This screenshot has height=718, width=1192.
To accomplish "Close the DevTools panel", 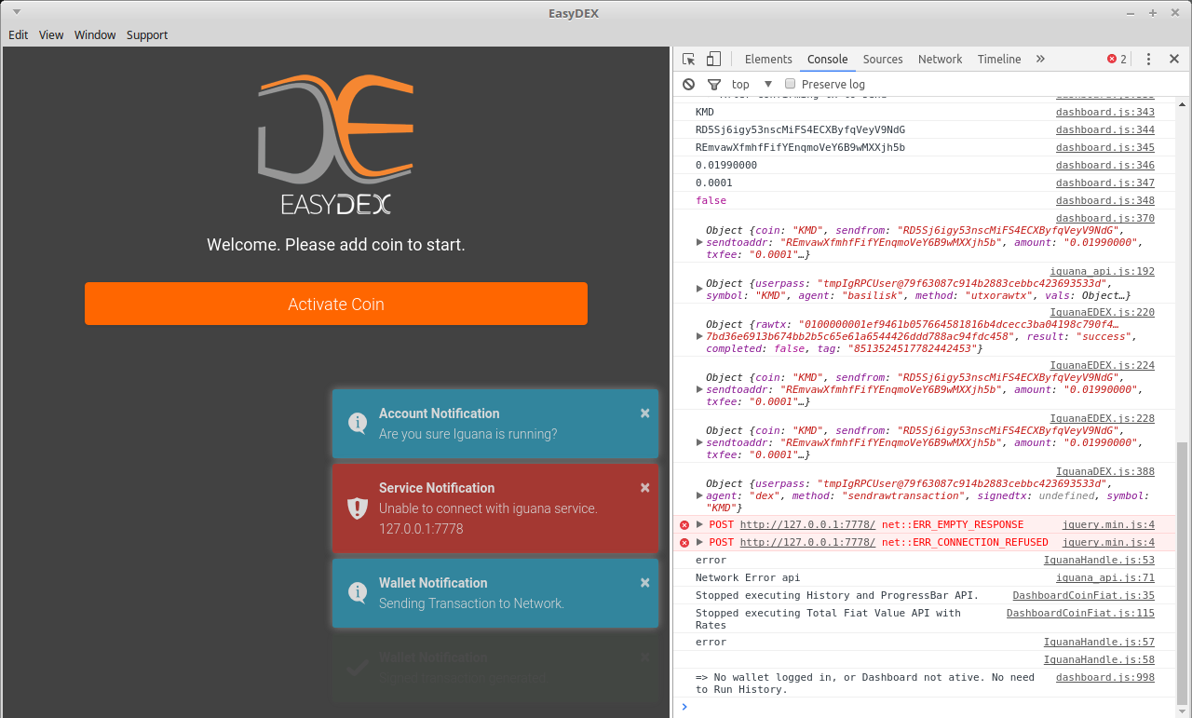I will 1174,59.
